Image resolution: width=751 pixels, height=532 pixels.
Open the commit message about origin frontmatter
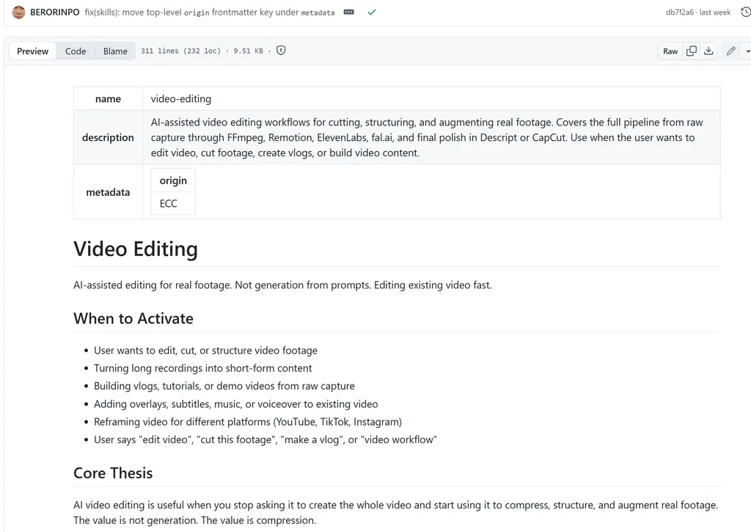[x=210, y=12]
